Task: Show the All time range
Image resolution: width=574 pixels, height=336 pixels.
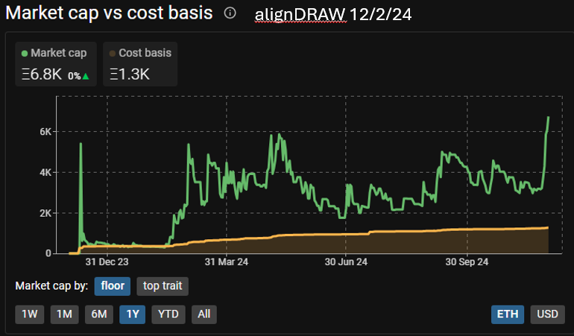Action: click(204, 314)
